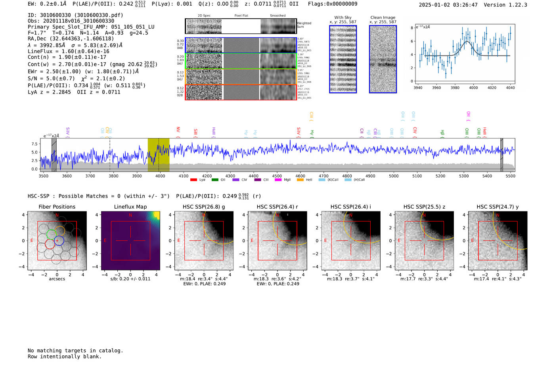Click the orange CIII line marker label

coord(311,116)
